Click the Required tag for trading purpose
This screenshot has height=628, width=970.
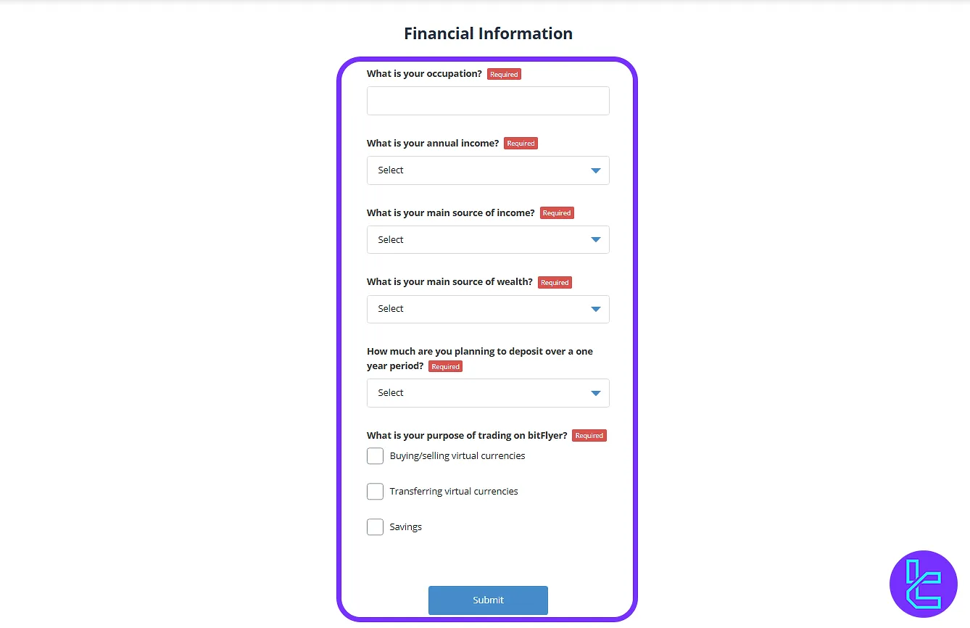click(x=589, y=435)
